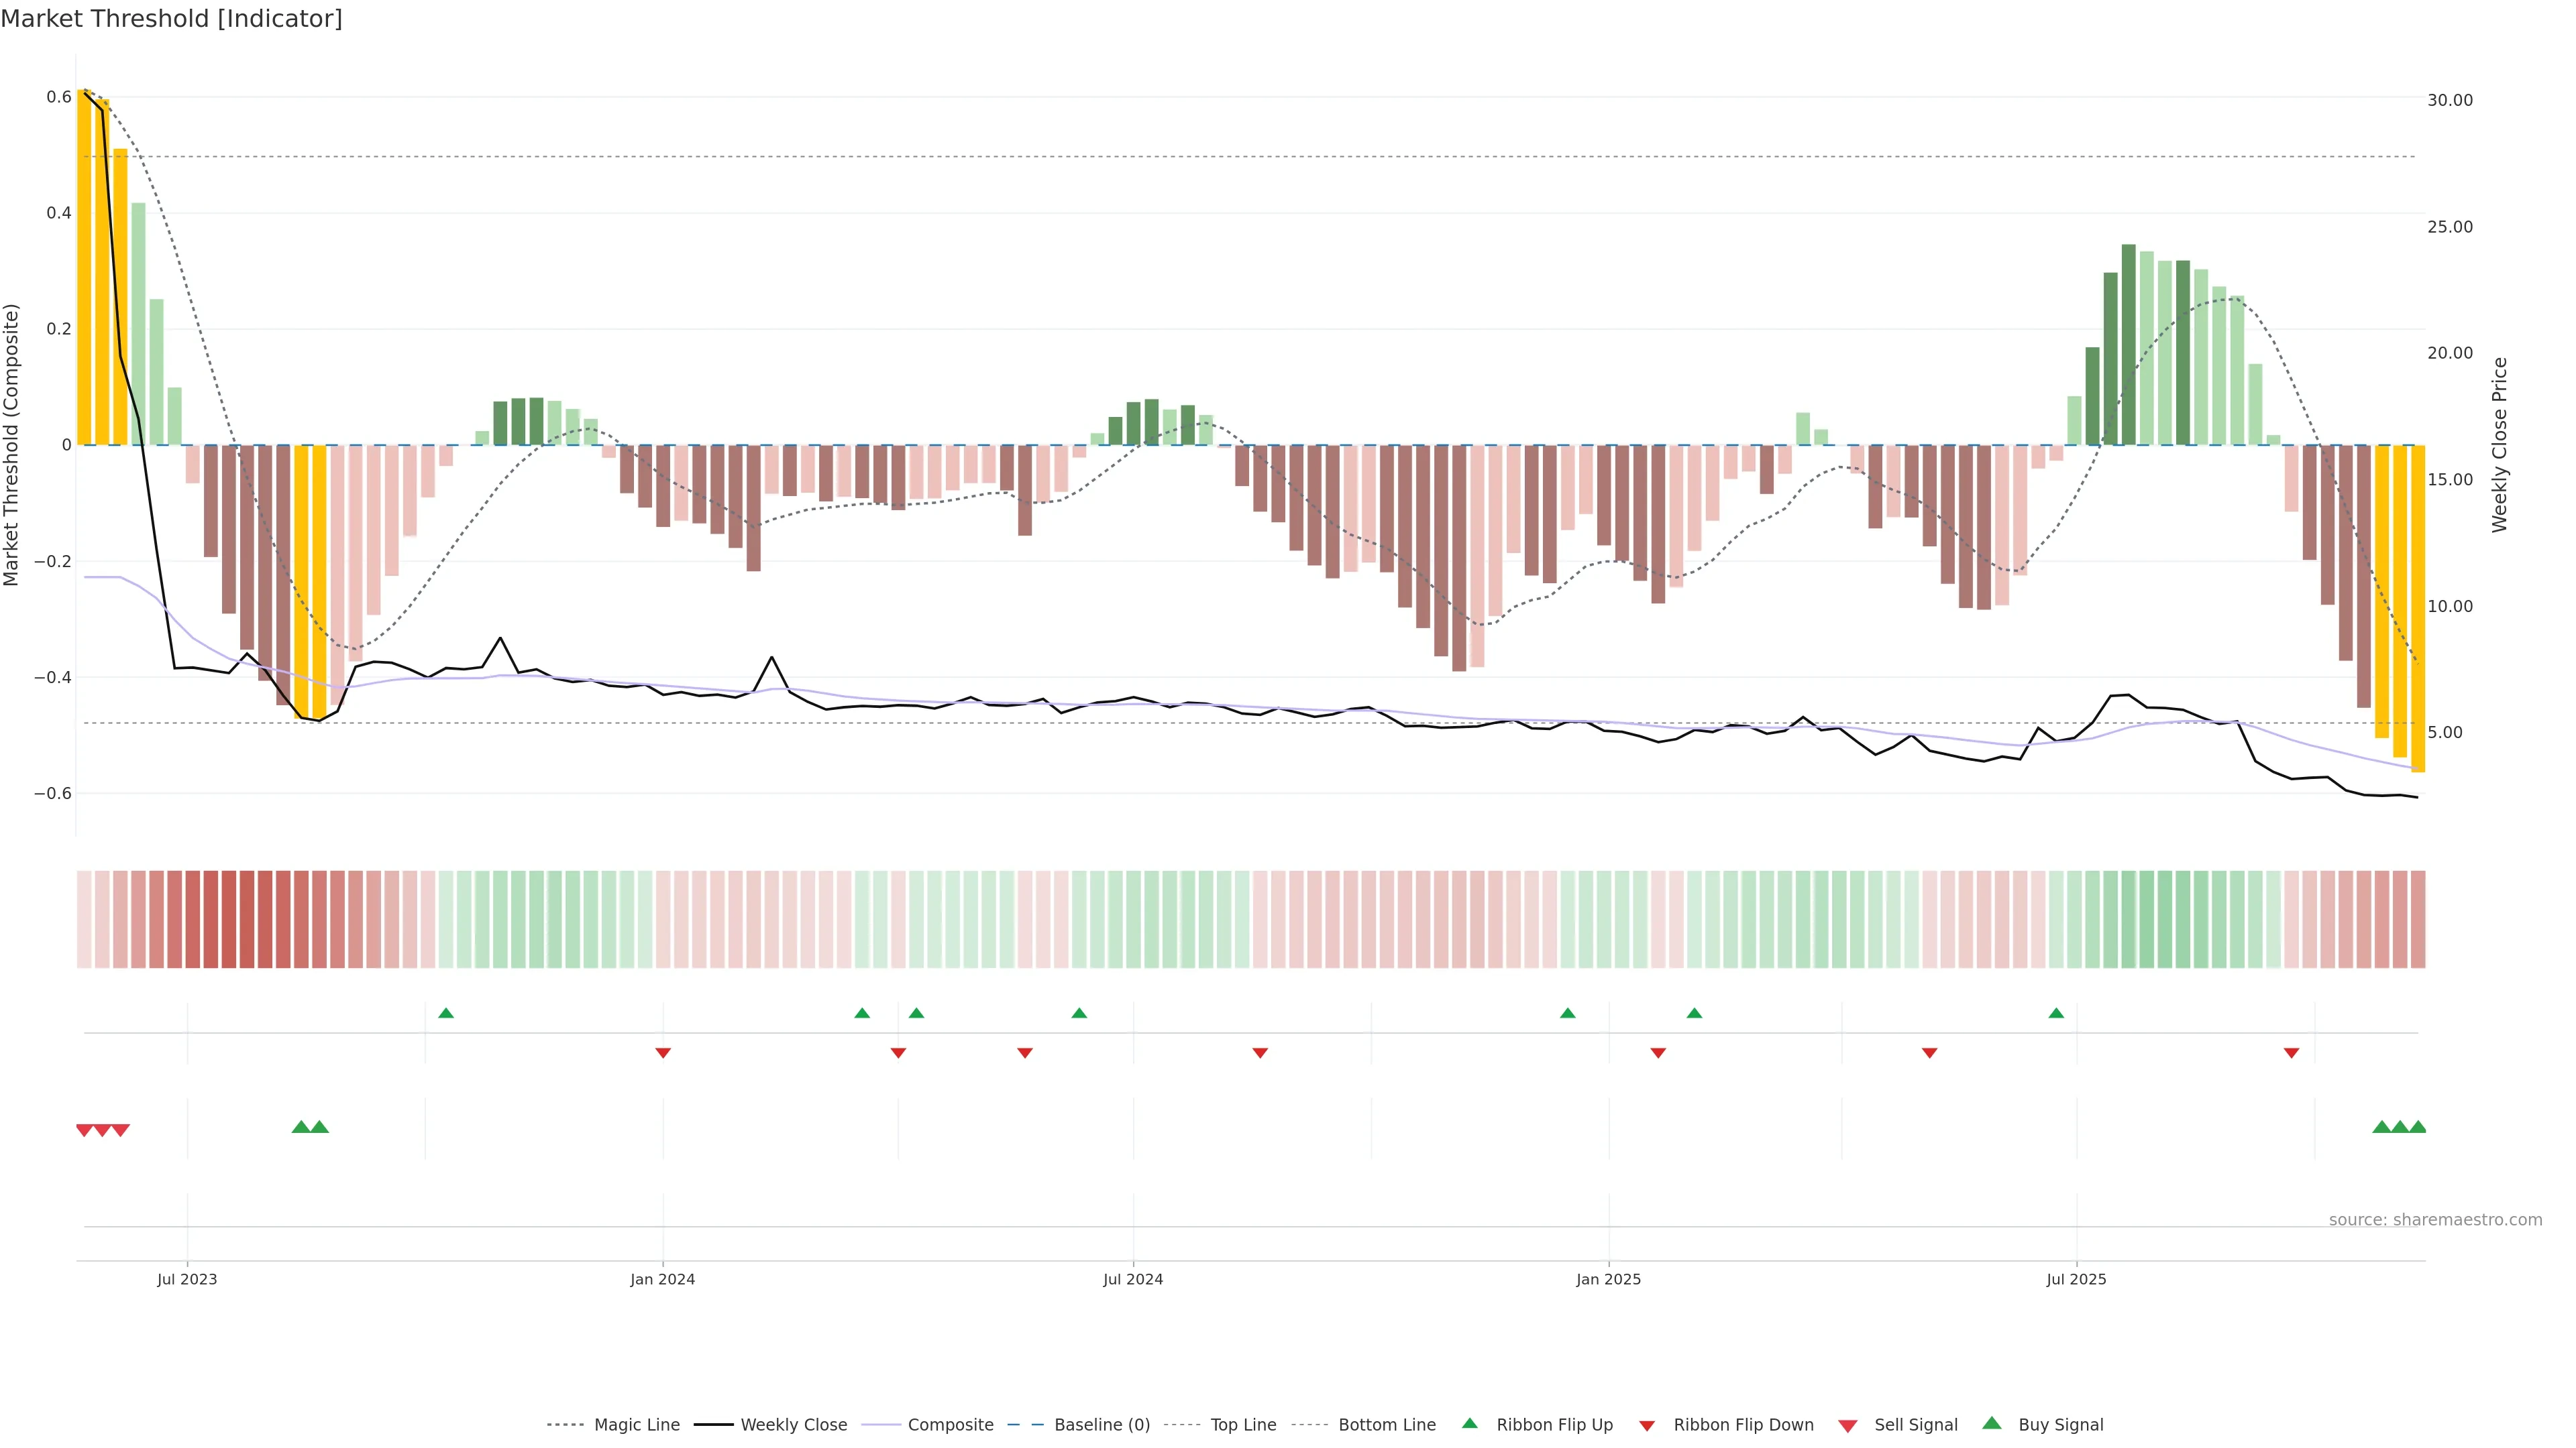Click the ribbon flip up marker before Jul 2025

2056,1014
